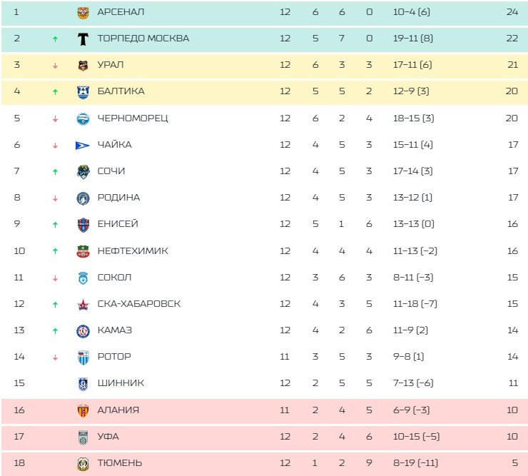This screenshot has width=528, height=476.
Task: Click the Торпедо Москва club crest
Action: [x=83, y=39]
